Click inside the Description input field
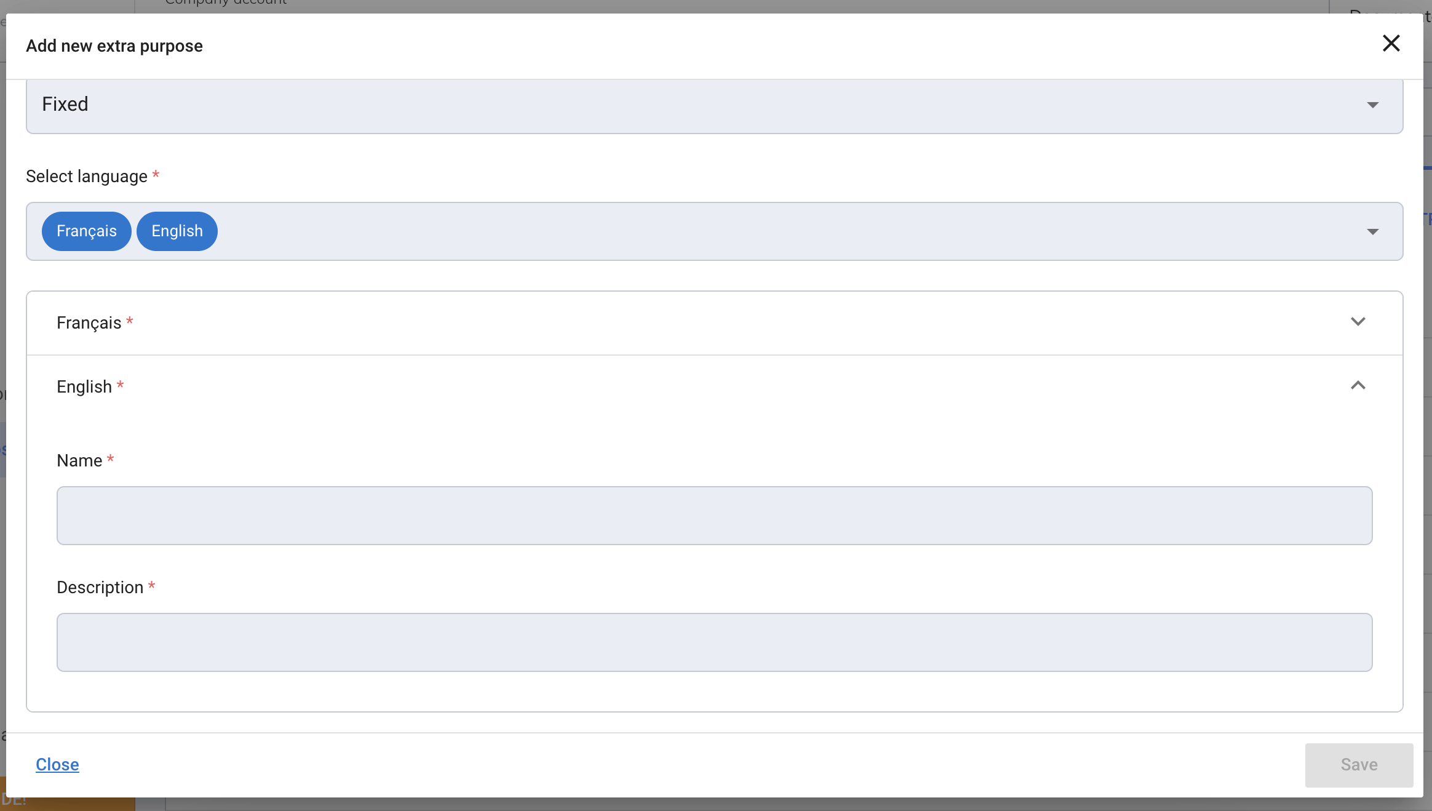Image resolution: width=1432 pixels, height=811 pixels. tap(714, 642)
